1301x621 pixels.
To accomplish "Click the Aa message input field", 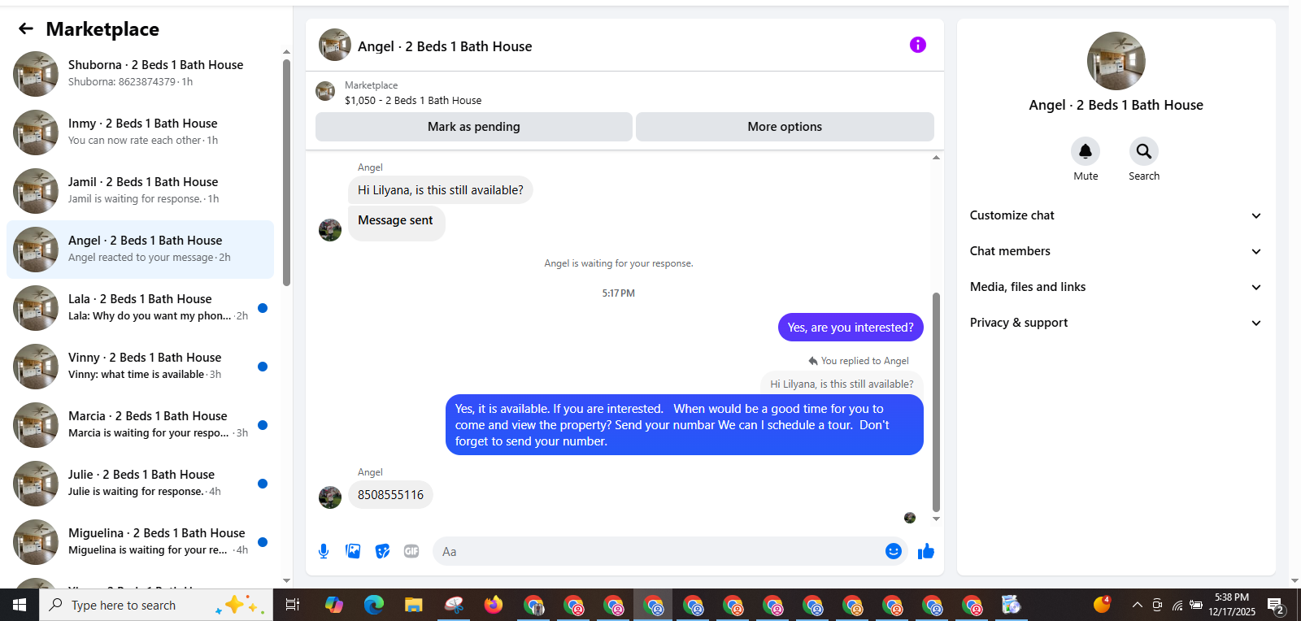I will coord(659,551).
